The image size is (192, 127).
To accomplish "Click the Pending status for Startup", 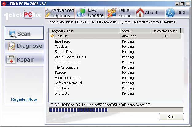I will pyautogui.click(x=128, y=73).
